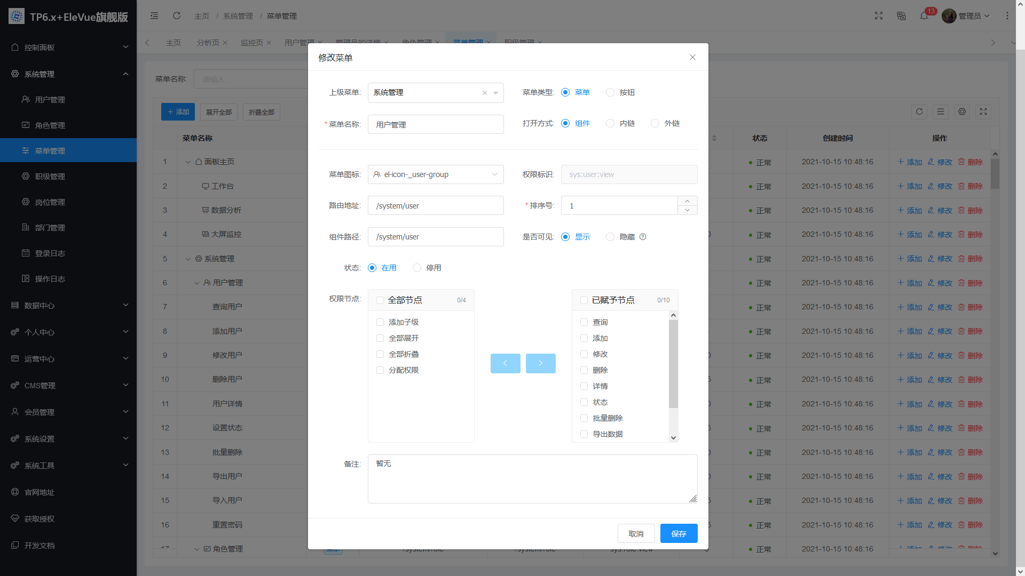Collapse the 面板主页 tree row
Screen dimensions: 1025x576
(188, 162)
